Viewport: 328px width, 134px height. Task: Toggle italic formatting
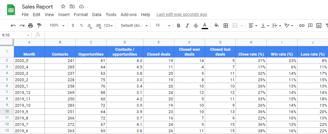point(187,26)
